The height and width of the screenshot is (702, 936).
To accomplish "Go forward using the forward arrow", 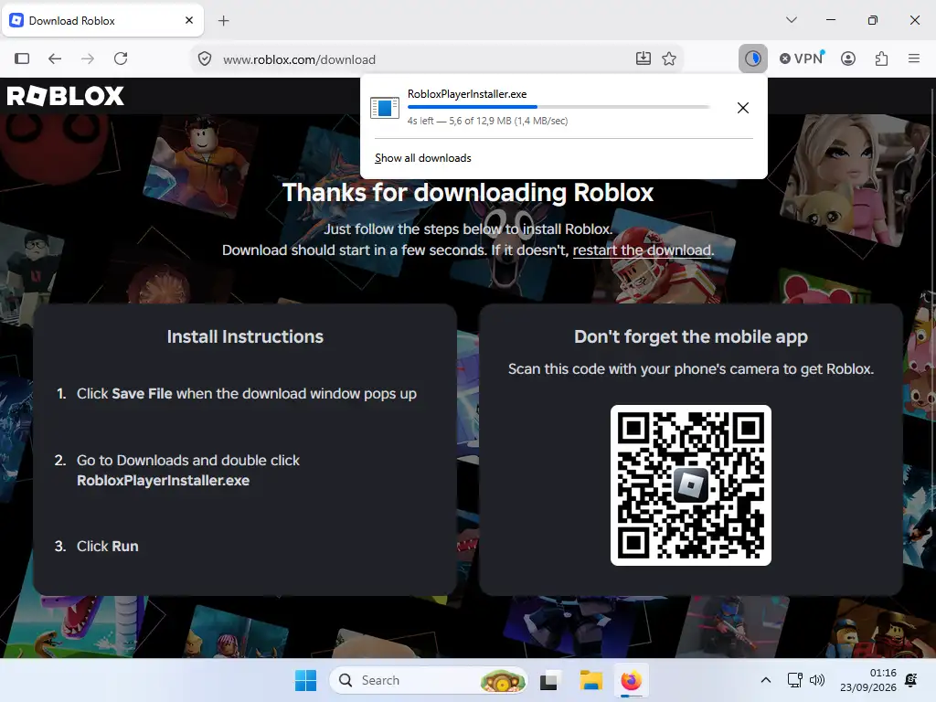I will tap(88, 58).
